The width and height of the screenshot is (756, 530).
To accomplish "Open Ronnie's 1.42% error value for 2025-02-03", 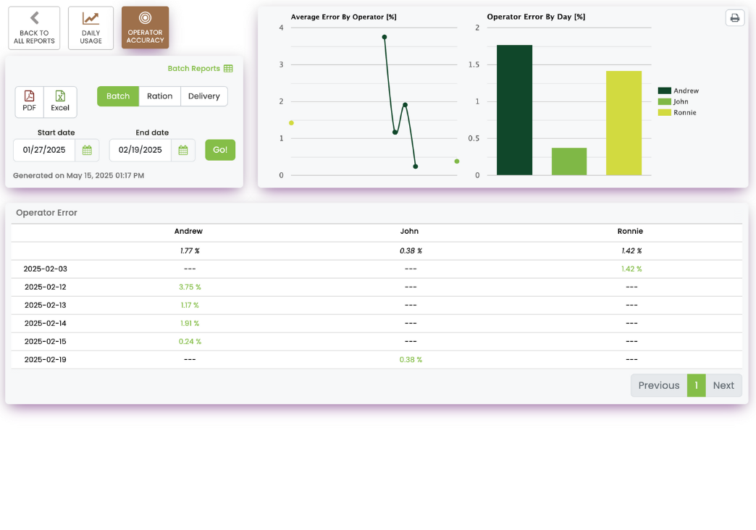I will click(x=631, y=268).
